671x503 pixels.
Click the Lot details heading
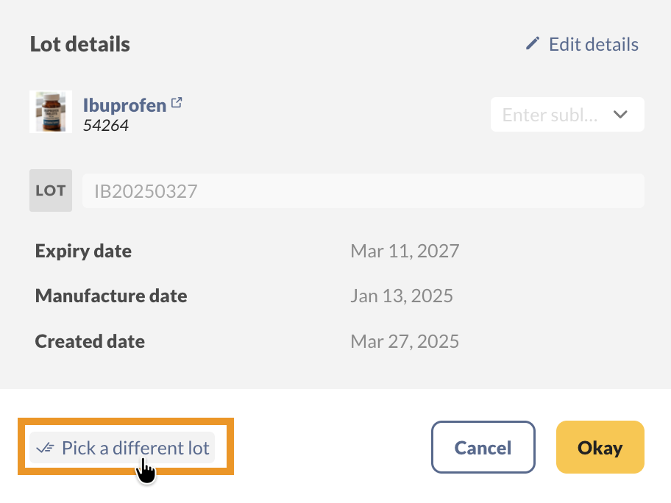coord(79,44)
